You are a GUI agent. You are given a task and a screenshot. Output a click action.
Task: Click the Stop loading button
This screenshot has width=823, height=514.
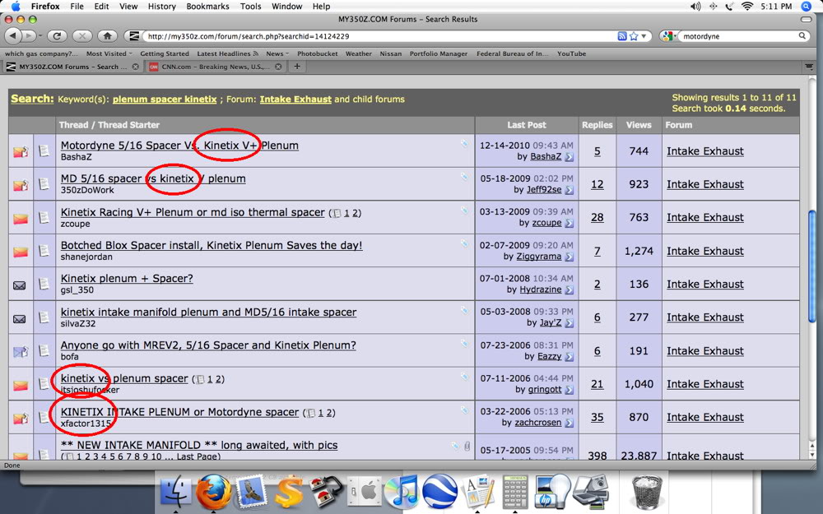(81, 36)
